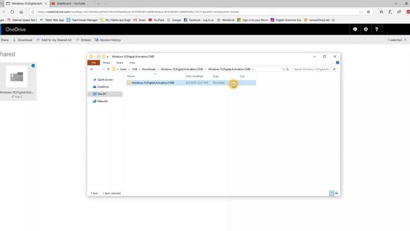Click Add to my Shared list
The image size is (410, 231).
(54, 40)
